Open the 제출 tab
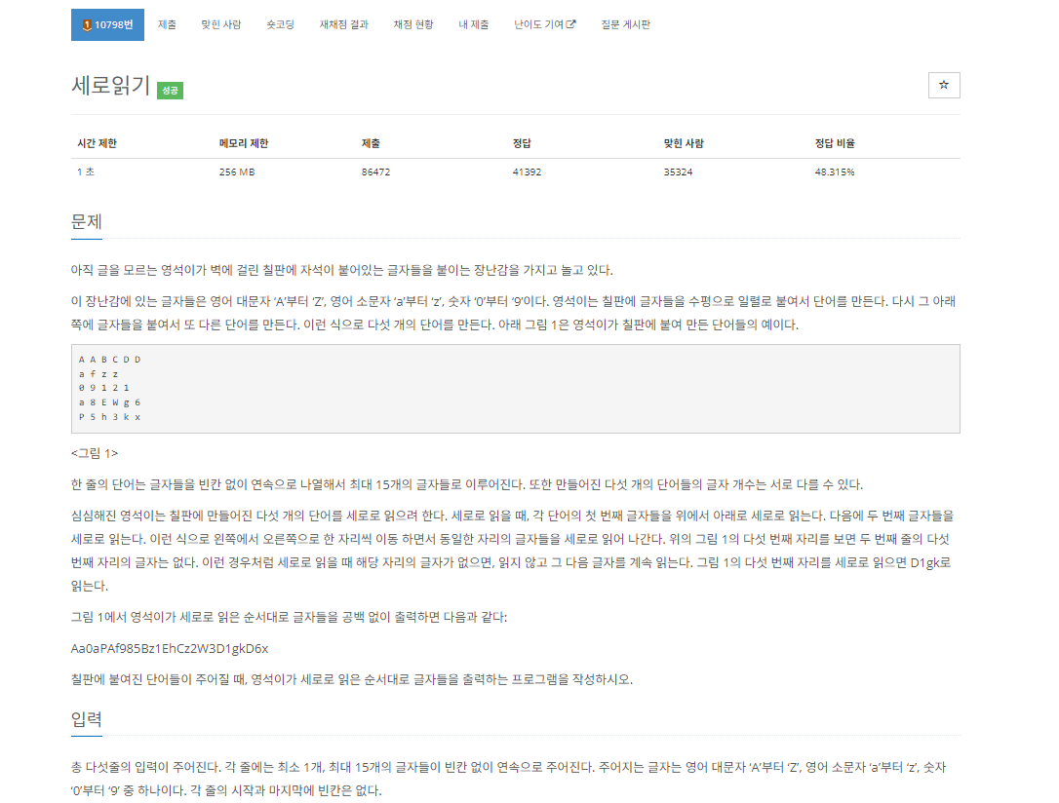This screenshot has height=803, width=1059. tap(167, 25)
